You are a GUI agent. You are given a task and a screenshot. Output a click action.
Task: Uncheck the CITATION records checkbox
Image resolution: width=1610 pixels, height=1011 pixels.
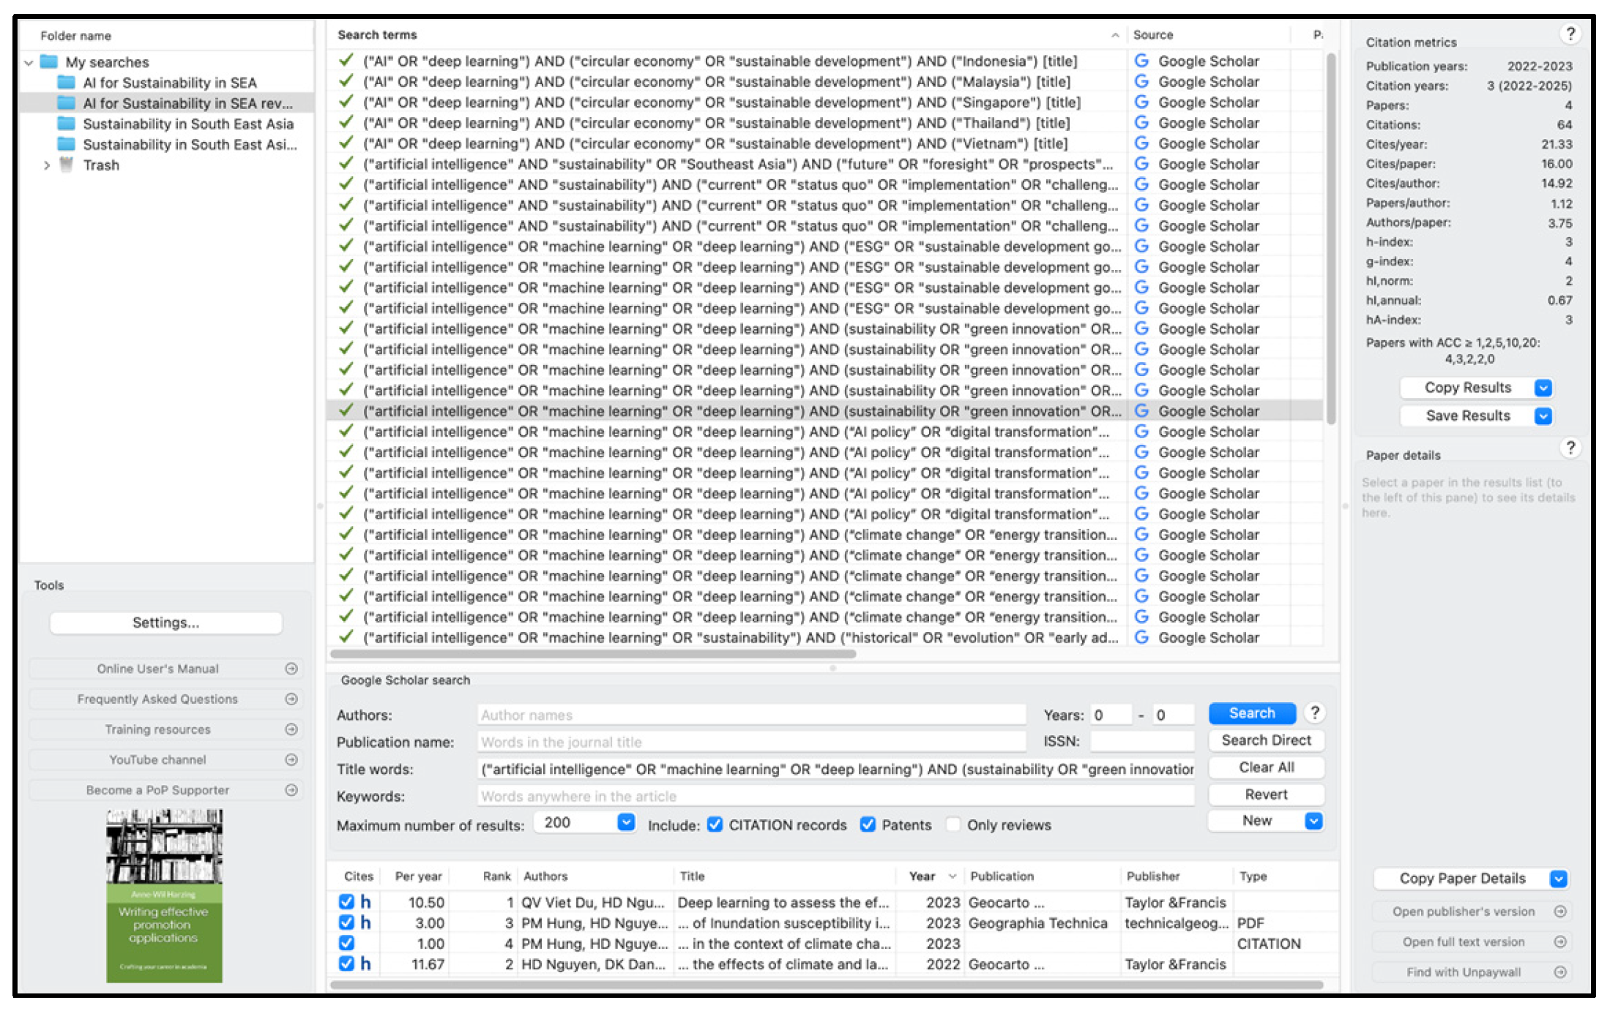715,824
